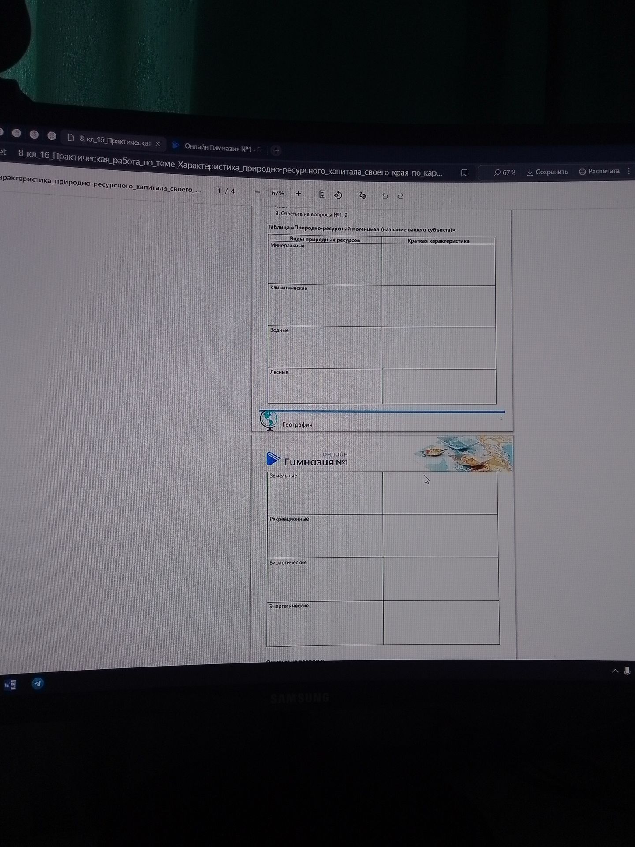The height and width of the screenshot is (847, 635).
Task: Click the Биологические table cell
Action: [x=325, y=579]
